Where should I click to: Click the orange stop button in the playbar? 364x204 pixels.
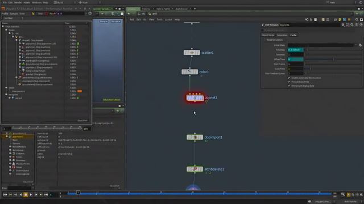(x=26, y=195)
